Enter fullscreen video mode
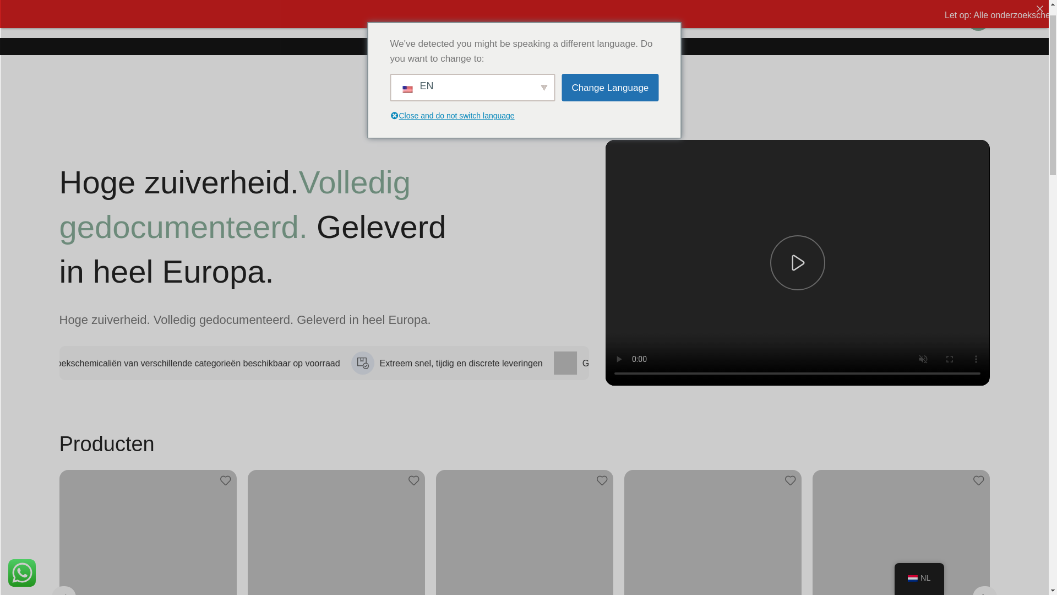The image size is (1057, 595). click(x=950, y=359)
